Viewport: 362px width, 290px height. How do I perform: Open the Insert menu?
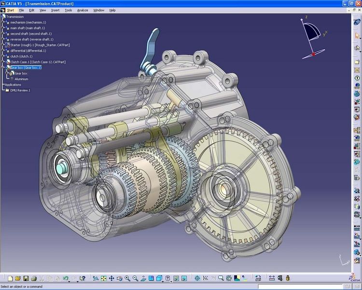pyautogui.click(x=56, y=10)
